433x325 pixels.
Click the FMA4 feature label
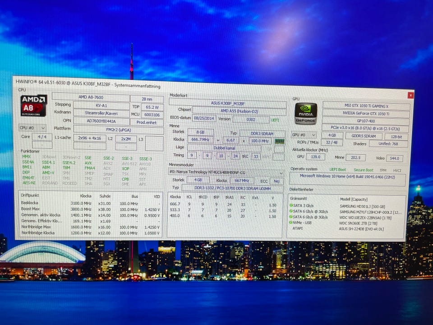89,168
